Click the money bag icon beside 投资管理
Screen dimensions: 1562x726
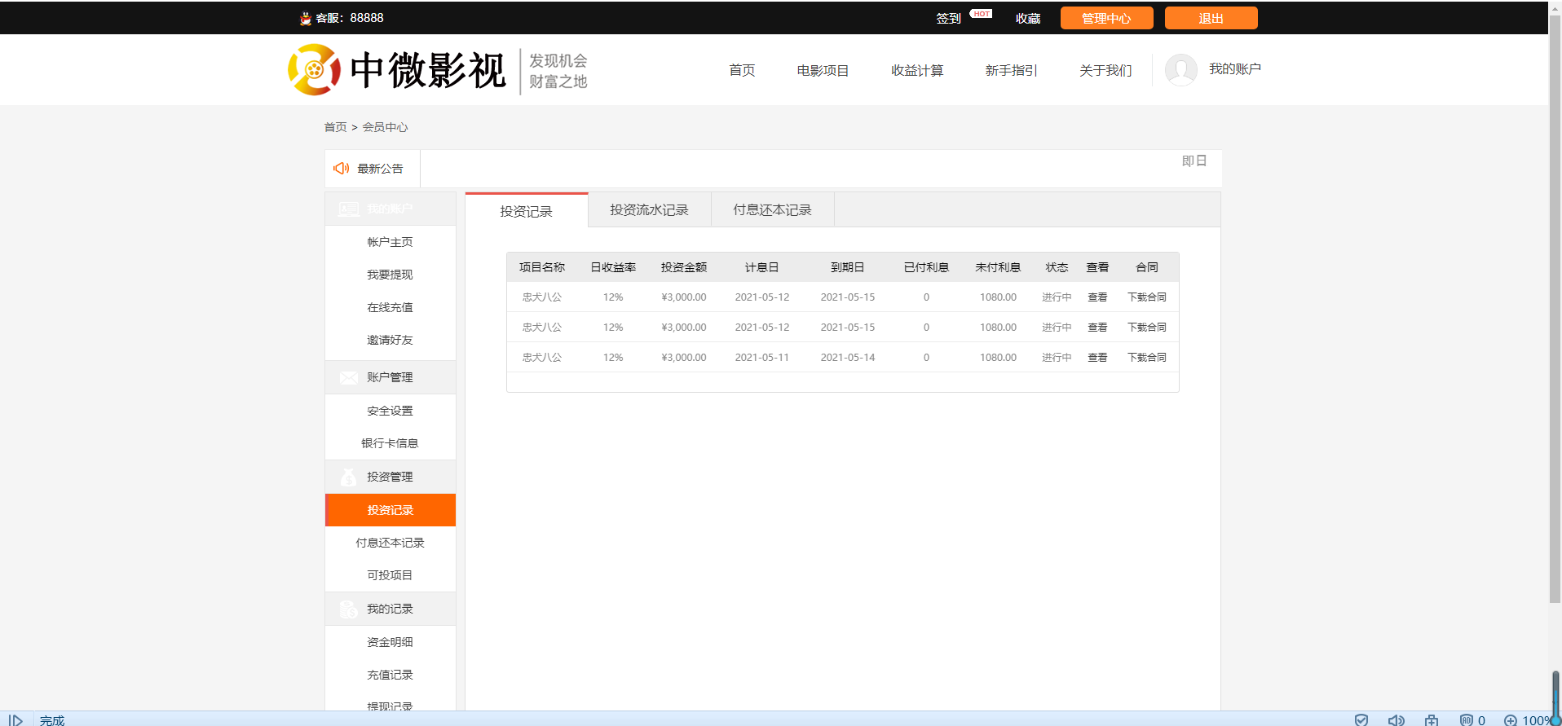pos(349,477)
